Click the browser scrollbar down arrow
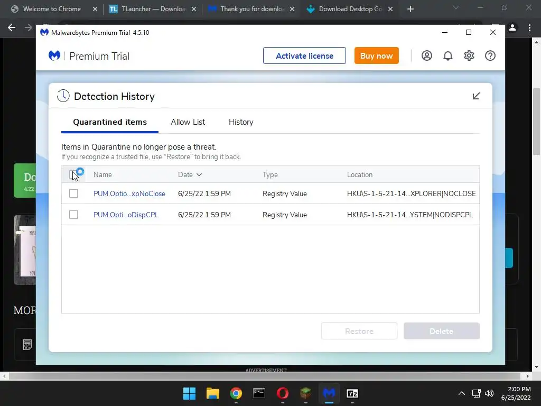 pos(536,367)
